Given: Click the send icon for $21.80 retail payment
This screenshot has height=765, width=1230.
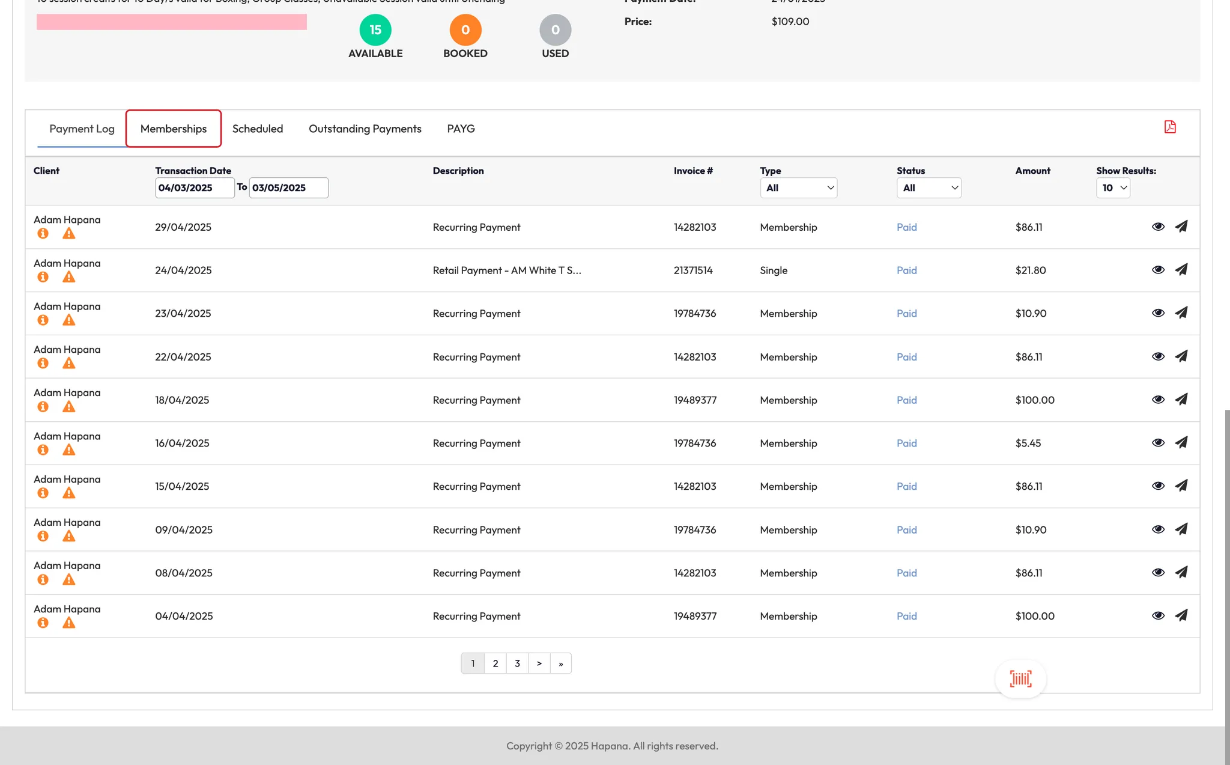Looking at the screenshot, I should click(x=1181, y=270).
